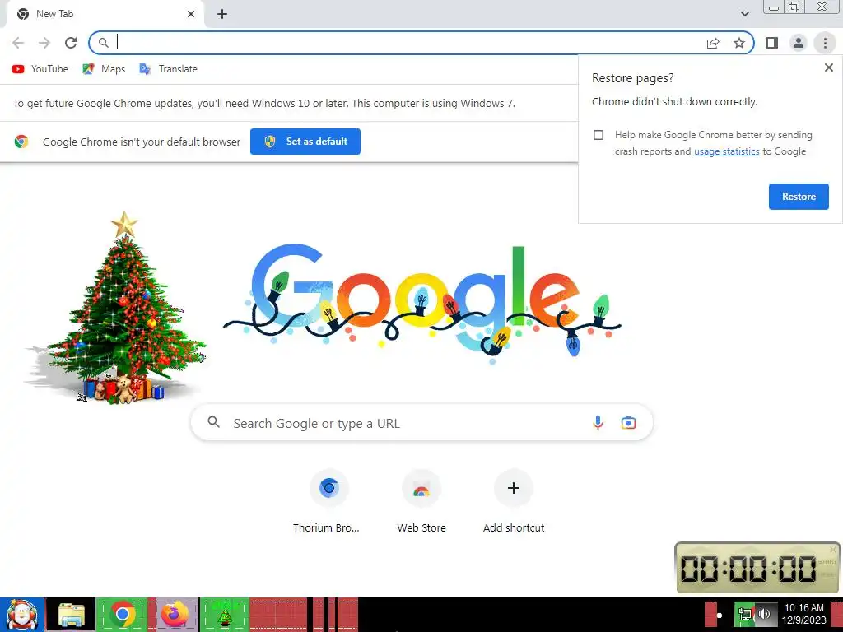The image size is (843, 632).
Task: Enable sending crash reports checkbox
Action: coord(598,135)
